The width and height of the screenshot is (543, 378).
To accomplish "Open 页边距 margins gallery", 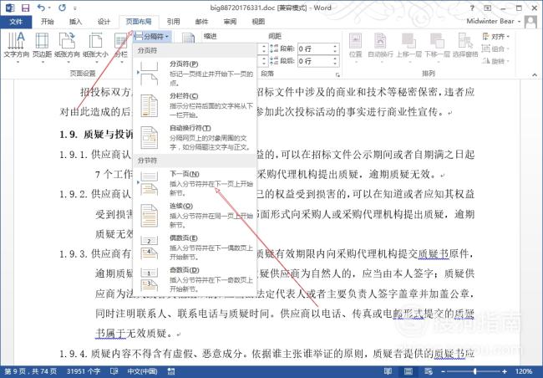I will coord(43,48).
